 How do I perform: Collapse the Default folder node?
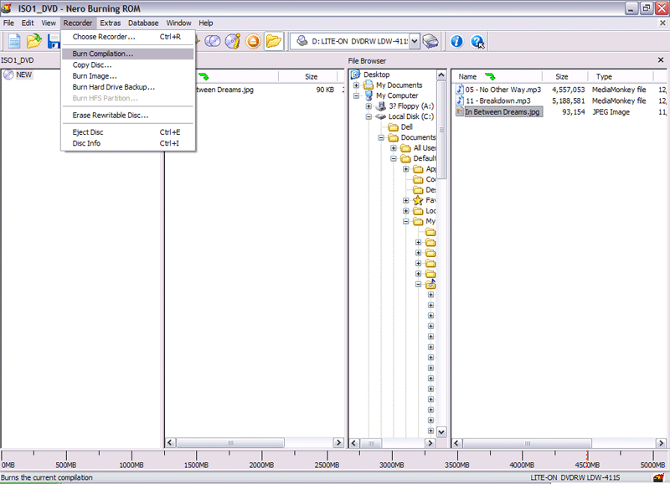pyautogui.click(x=394, y=158)
